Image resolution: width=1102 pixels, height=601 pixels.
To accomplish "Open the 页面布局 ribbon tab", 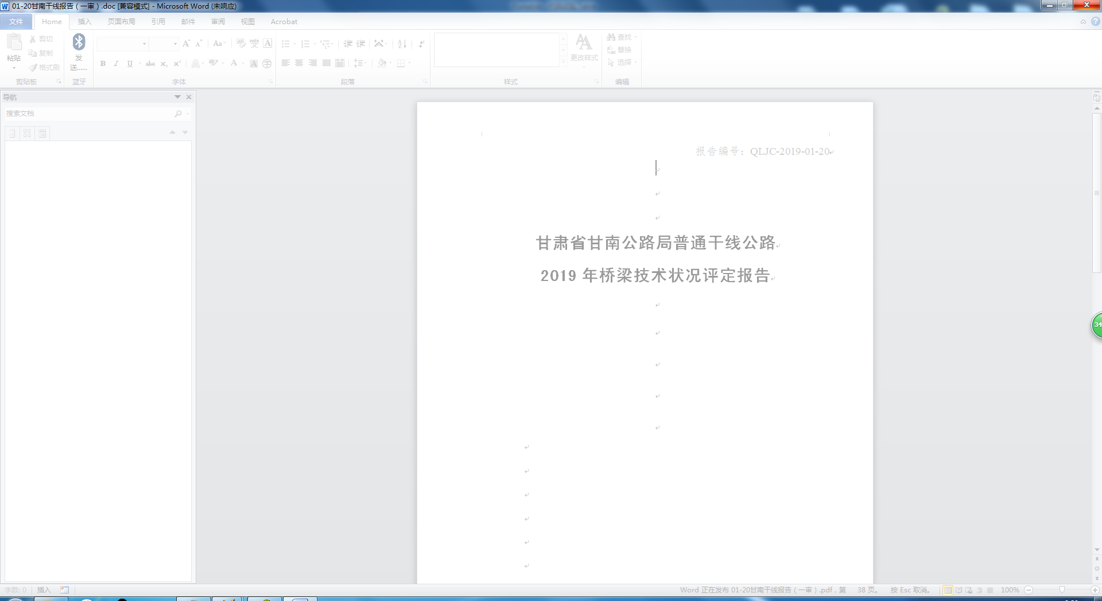I will [x=121, y=22].
